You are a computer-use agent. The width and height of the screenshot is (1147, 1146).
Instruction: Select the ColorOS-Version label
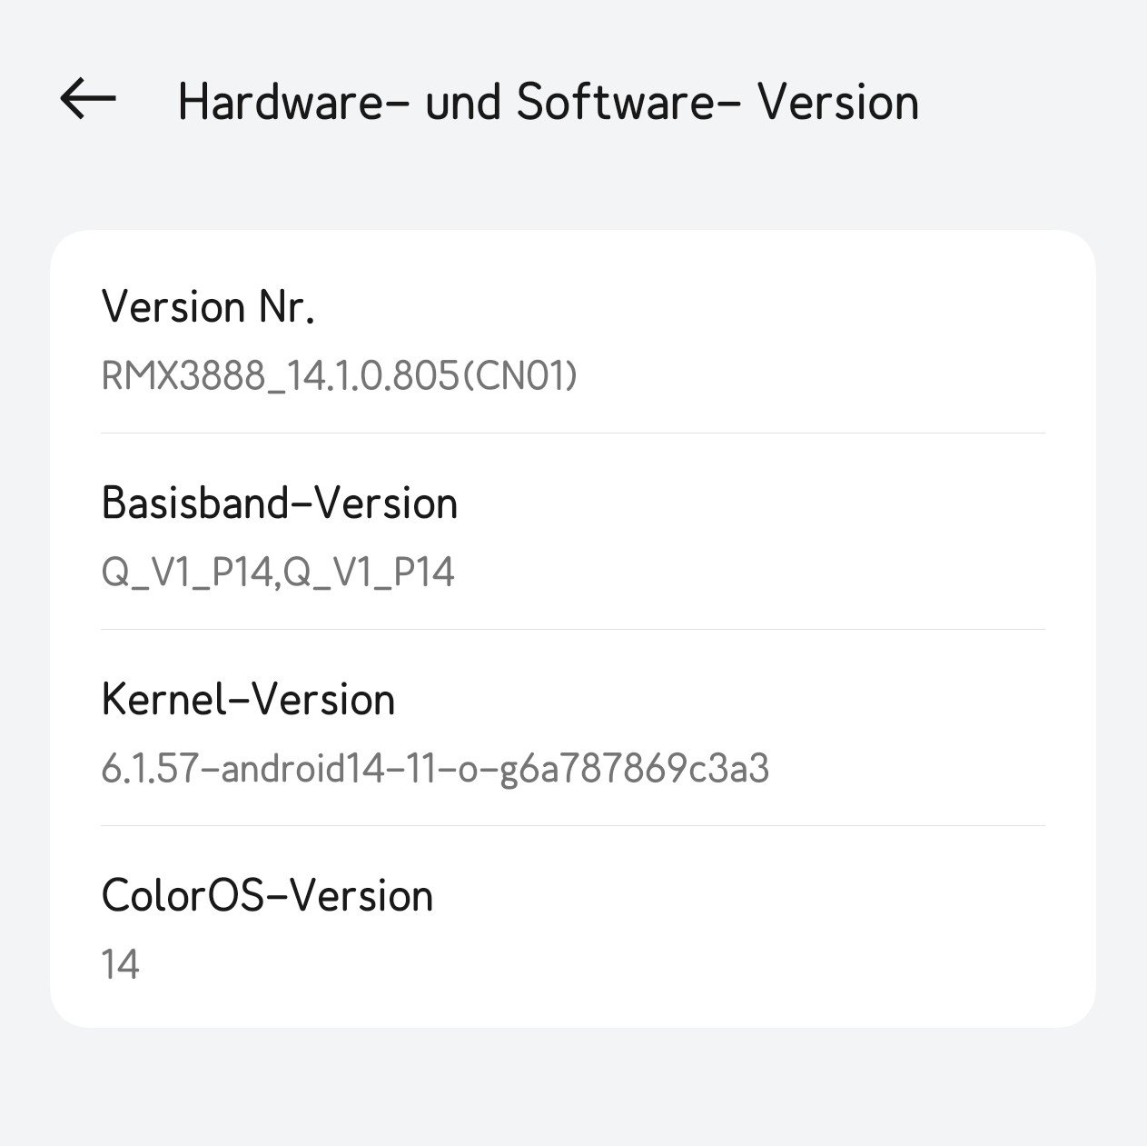[267, 895]
